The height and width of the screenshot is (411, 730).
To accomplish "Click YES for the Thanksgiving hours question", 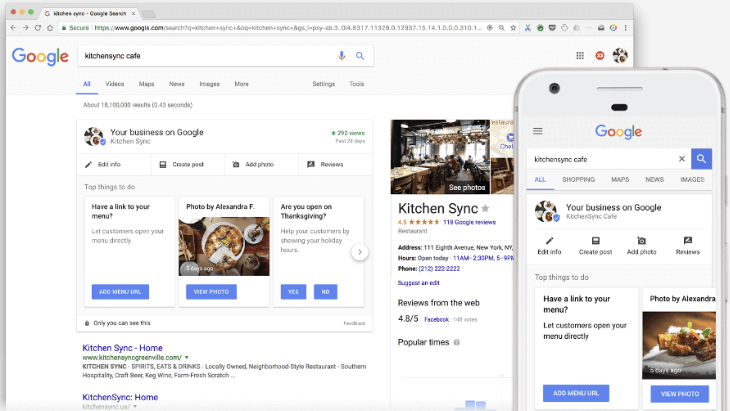I will tap(293, 292).
